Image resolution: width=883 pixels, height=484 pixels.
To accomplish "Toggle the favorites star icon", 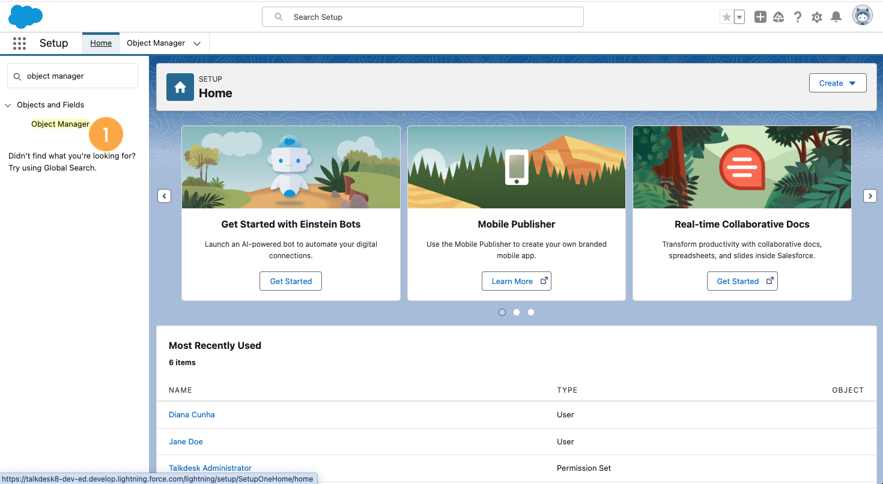I will (726, 17).
